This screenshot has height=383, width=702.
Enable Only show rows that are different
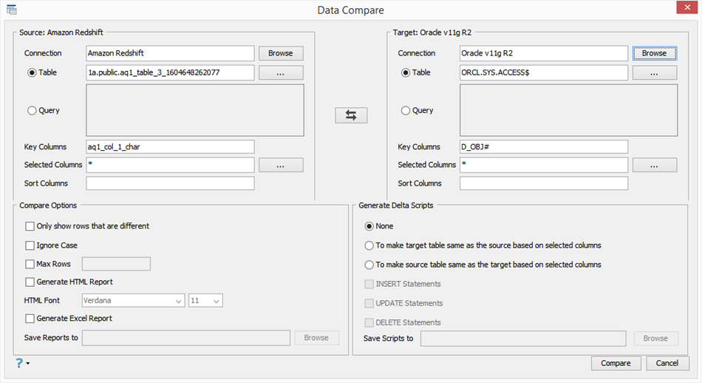(30, 226)
